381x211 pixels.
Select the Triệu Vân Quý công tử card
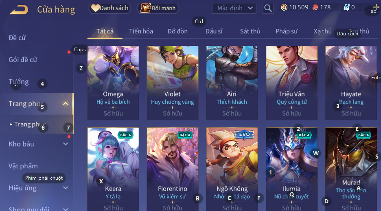coord(291,83)
